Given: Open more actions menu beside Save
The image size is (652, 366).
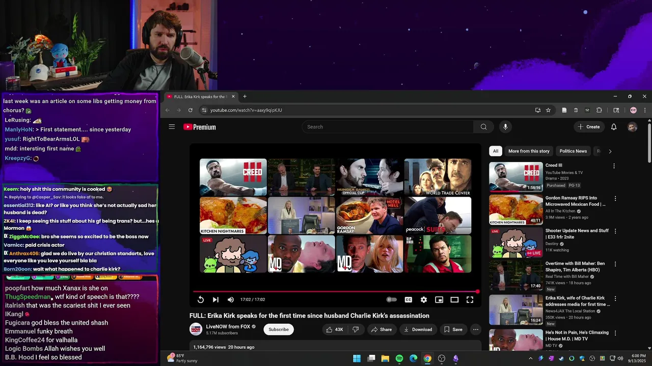Looking at the screenshot, I should pos(476,329).
